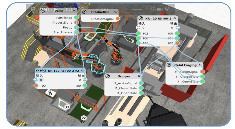Collapse the Press panel chevron
The width and height of the screenshot is (235, 129).
tap(74, 11)
